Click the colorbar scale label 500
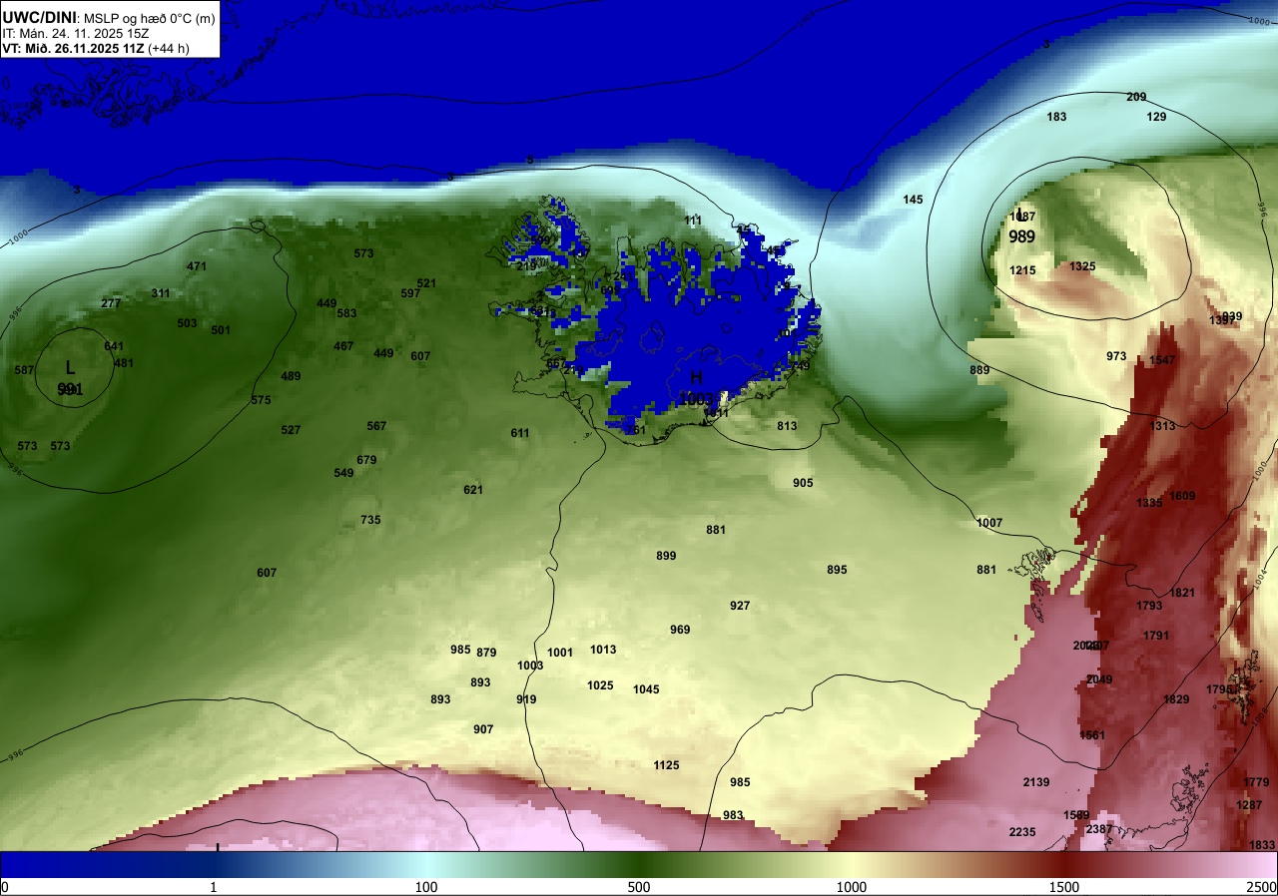Screen dimensions: 1278x896 [x=639, y=888]
